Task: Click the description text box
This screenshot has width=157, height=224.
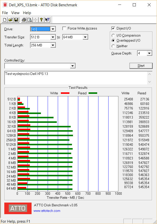Action: coord(76,78)
